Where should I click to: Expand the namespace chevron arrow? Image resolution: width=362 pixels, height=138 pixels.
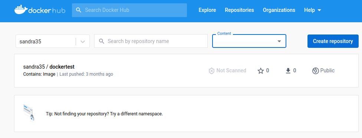tap(83, 42)
